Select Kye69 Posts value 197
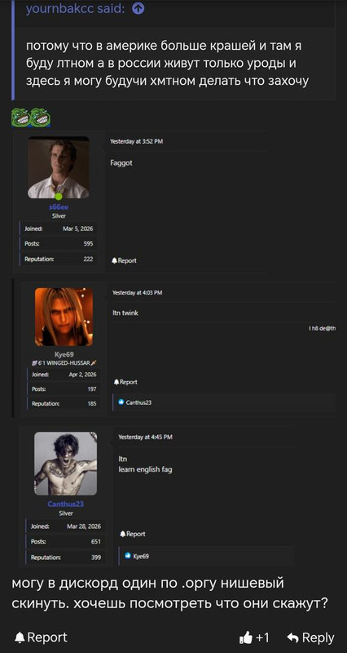This screenshot has height=653, width=347. click(92, 389)
